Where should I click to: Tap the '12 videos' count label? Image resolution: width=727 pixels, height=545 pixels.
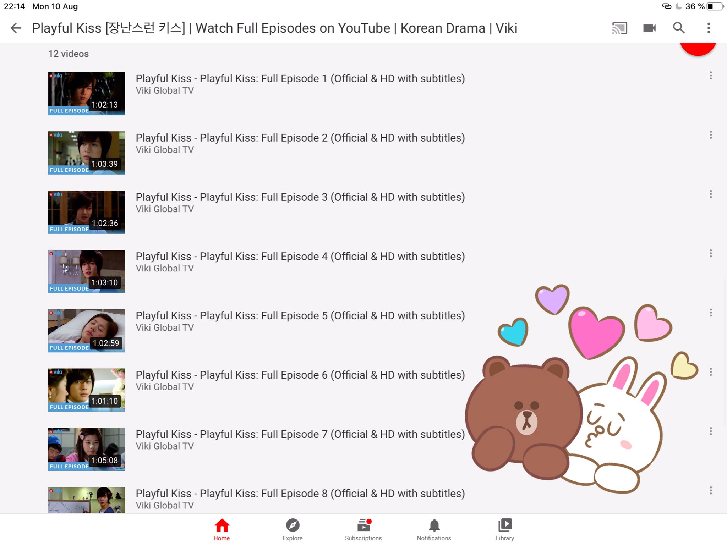(x=69, y=54)
